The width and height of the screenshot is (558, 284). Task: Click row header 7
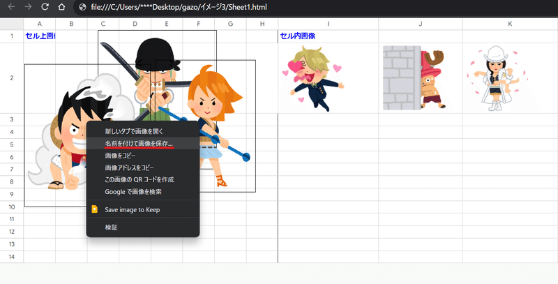(12, 169)
